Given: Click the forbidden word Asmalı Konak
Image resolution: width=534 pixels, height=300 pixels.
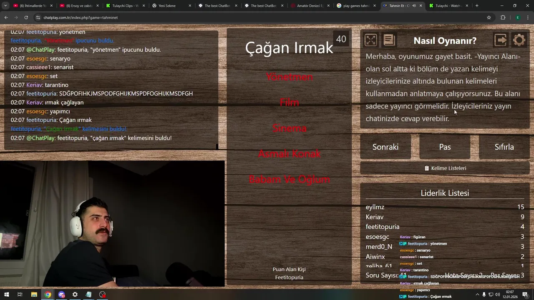Looking at the screenshot, I should 289,154.
